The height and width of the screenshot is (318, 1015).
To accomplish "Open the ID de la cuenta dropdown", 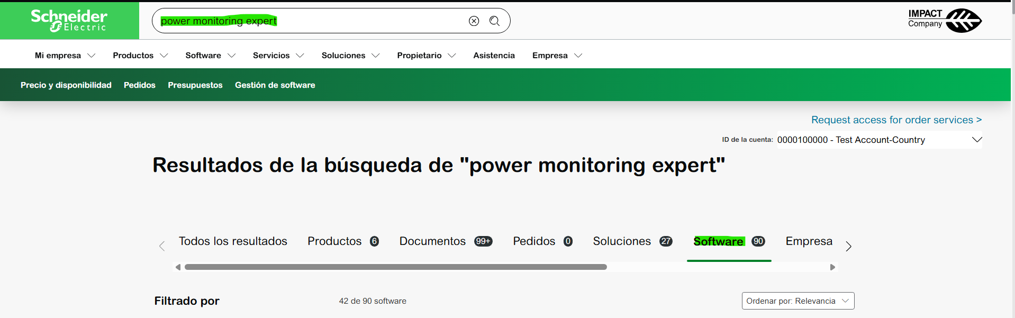I will 879,140.
